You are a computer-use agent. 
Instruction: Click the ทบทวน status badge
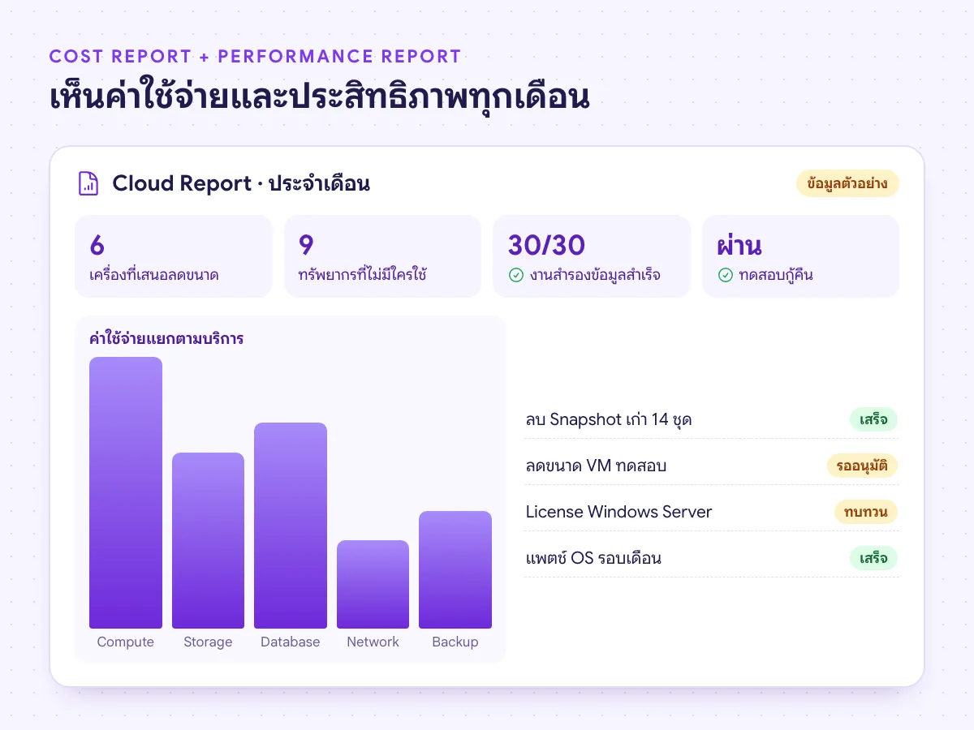coord(866,512)
